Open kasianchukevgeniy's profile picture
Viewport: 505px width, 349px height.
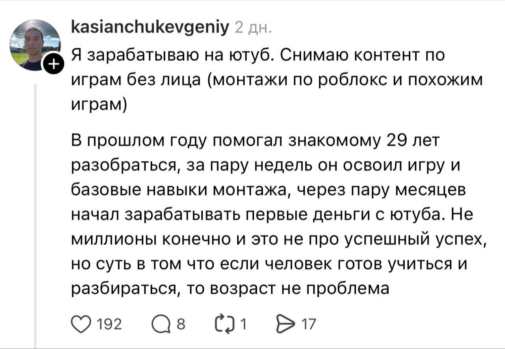[34, 45]
